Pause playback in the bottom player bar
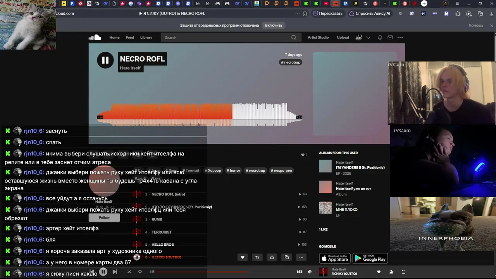 click(x=103, y=272)
